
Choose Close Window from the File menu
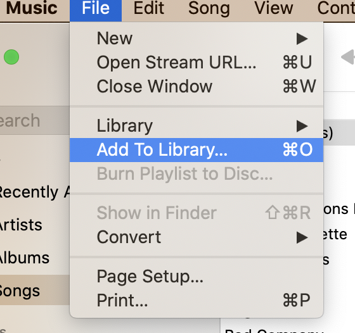click(197, 86)
